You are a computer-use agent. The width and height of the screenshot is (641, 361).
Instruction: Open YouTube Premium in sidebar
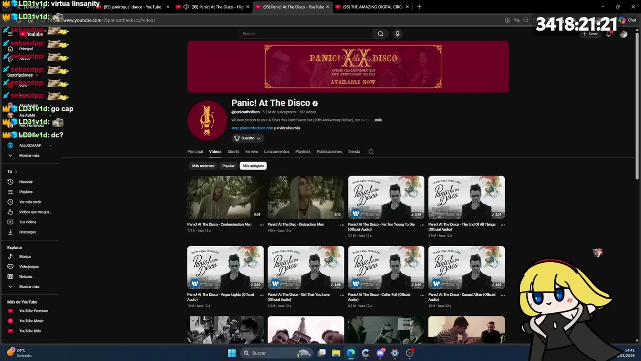(x=30, y=311)
